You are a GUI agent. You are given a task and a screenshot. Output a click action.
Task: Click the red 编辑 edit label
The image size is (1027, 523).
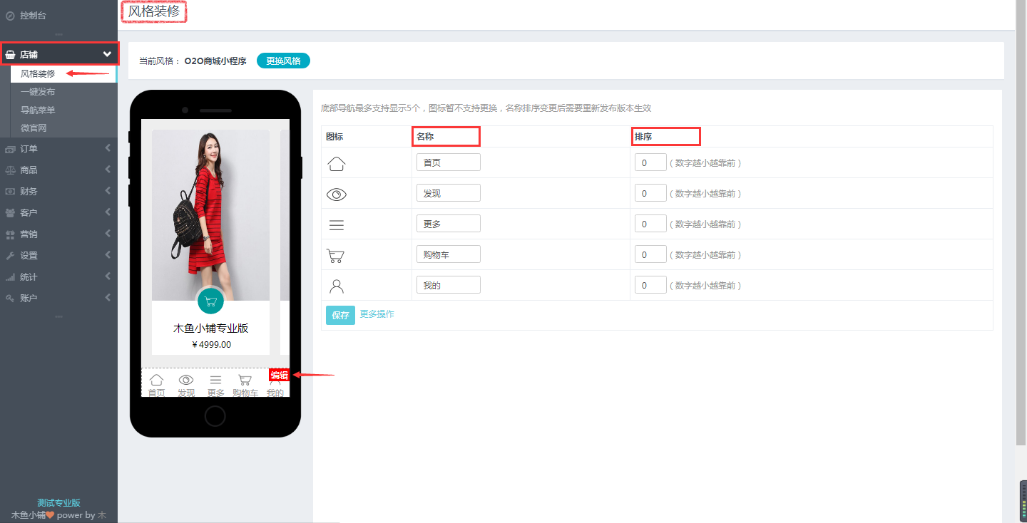click(x=279, y=375)
